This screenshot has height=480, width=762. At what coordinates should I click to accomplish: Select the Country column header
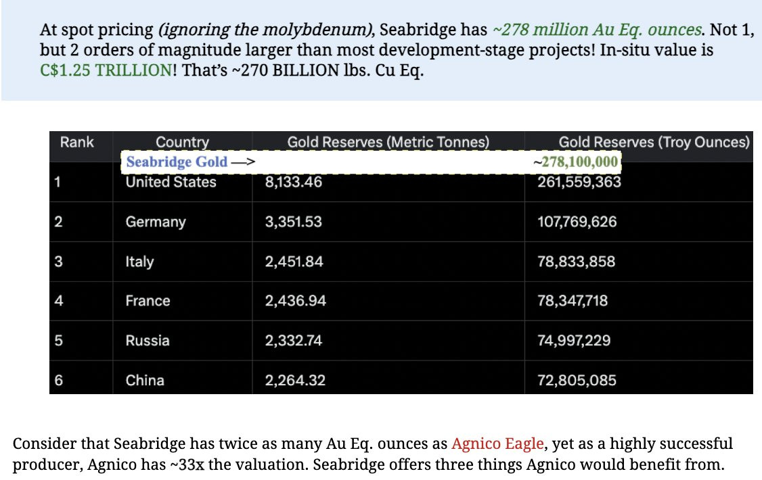point(182,142)
